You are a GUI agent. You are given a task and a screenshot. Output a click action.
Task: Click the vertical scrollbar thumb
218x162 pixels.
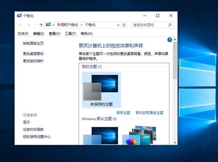pyautogui.click(x=175, y=60)
